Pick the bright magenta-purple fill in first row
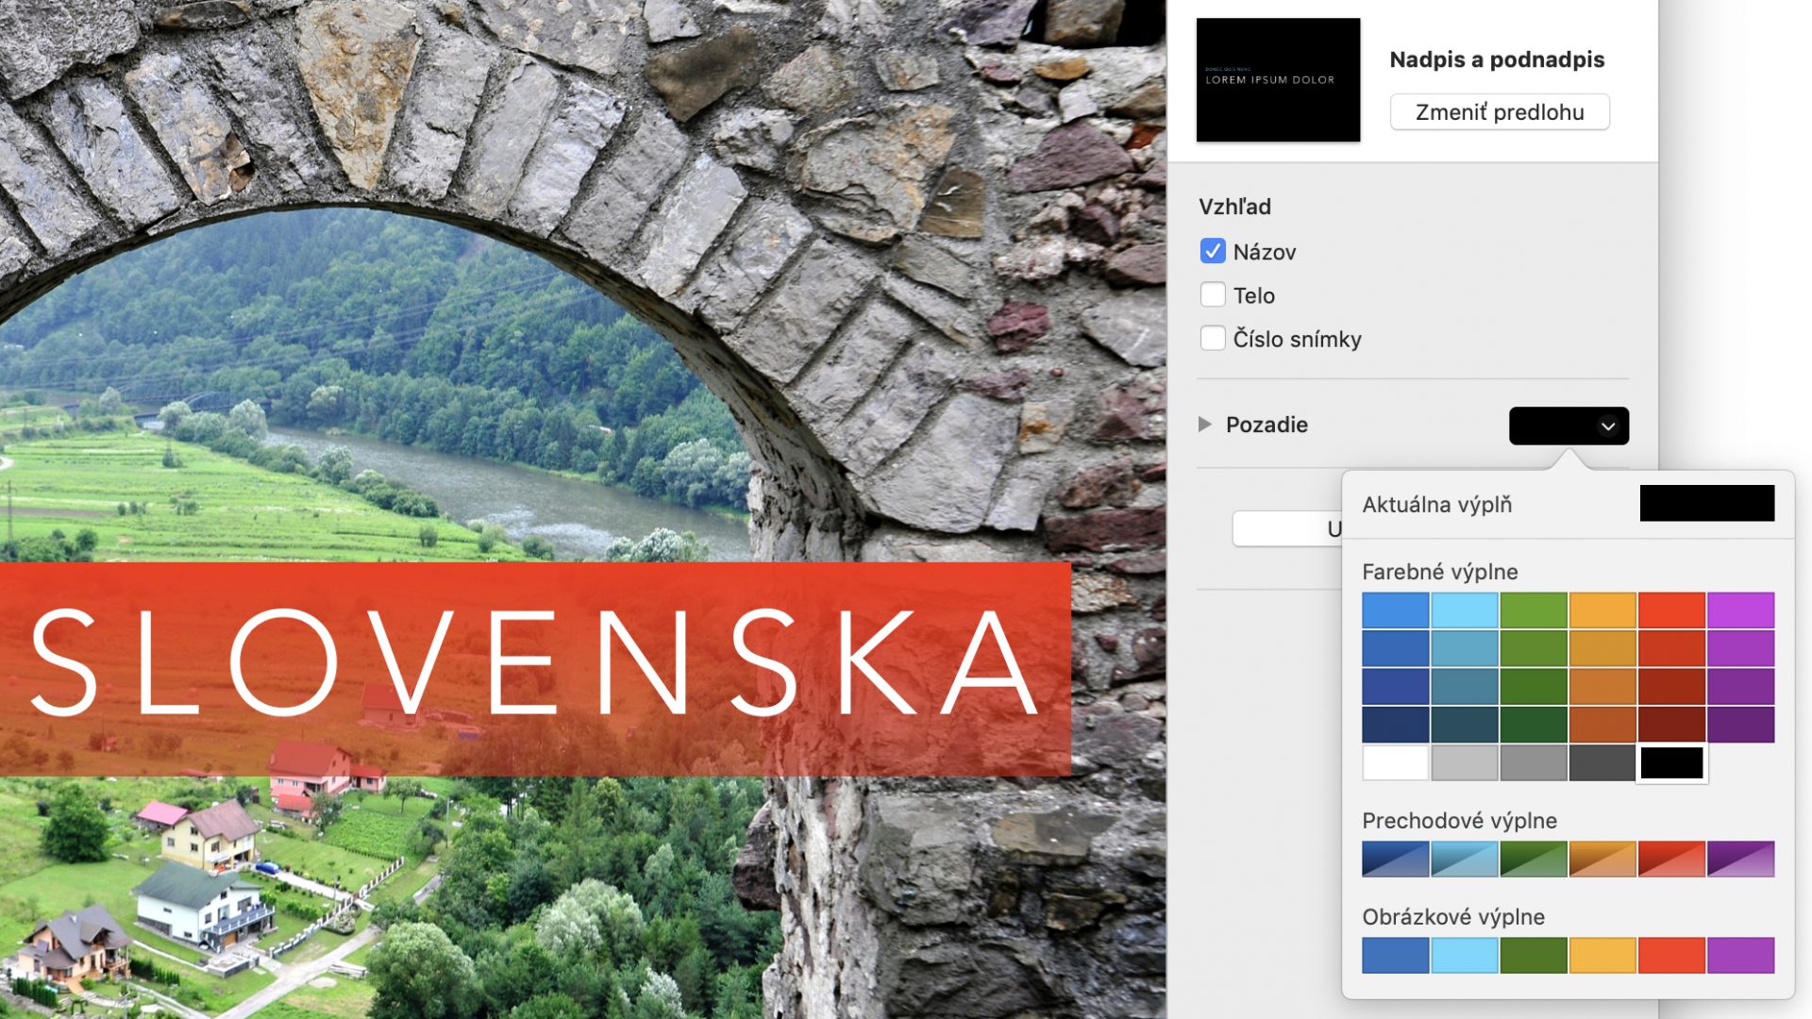This screenshot has height=1019, width=1812. 1740,610
